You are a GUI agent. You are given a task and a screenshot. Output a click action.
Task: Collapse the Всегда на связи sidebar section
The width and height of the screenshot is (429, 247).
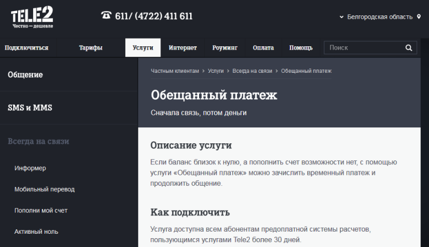click(x=39, y=141)
